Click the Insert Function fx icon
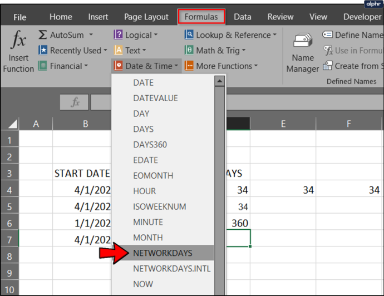 click(18, 39)
